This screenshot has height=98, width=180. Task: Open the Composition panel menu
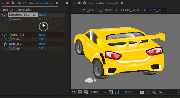pyautogui.click(x=122, y=4)
